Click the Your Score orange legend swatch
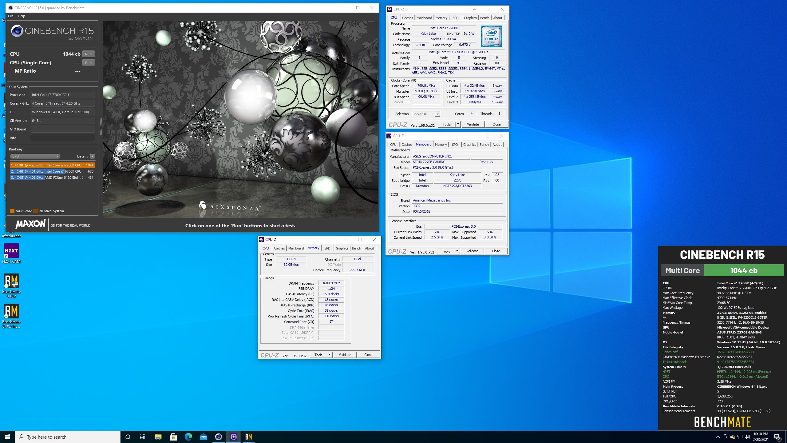The height and width of the screenshot is (443, 787). (x=12, y=211)
